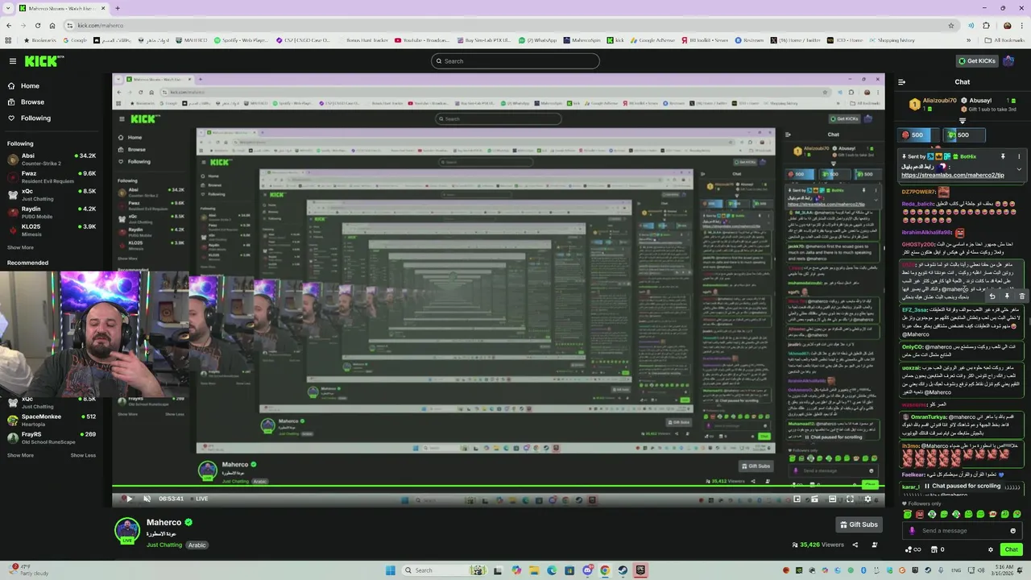This screenshot has height=580, width=1031.
Task: Click the Gift Subs button
Action: 859,524
